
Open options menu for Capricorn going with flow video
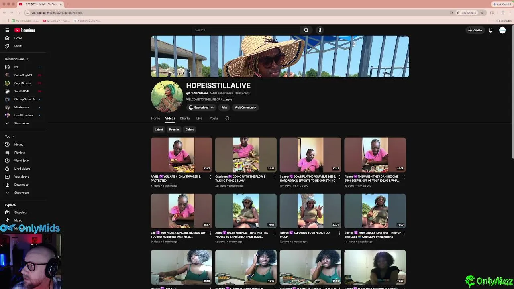275,177
